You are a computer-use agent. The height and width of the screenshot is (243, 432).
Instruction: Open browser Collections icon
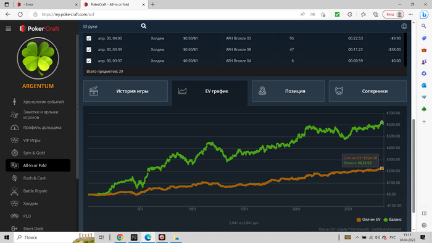(376, 14)
